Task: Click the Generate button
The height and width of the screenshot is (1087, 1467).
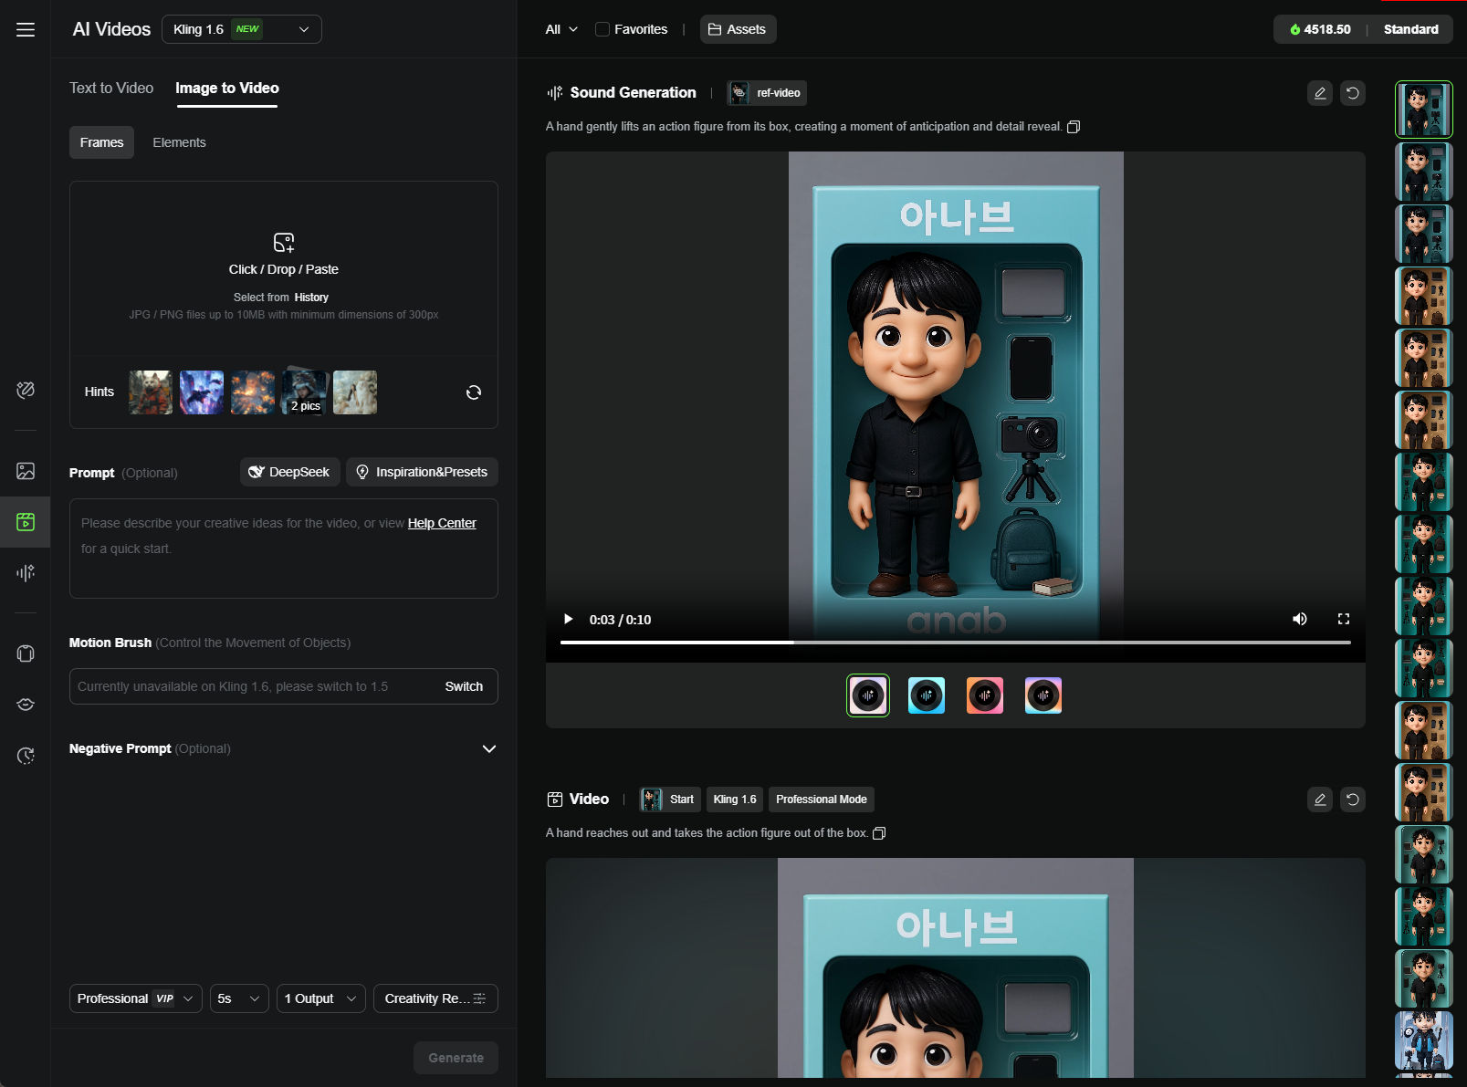Action: (456, 1058)
